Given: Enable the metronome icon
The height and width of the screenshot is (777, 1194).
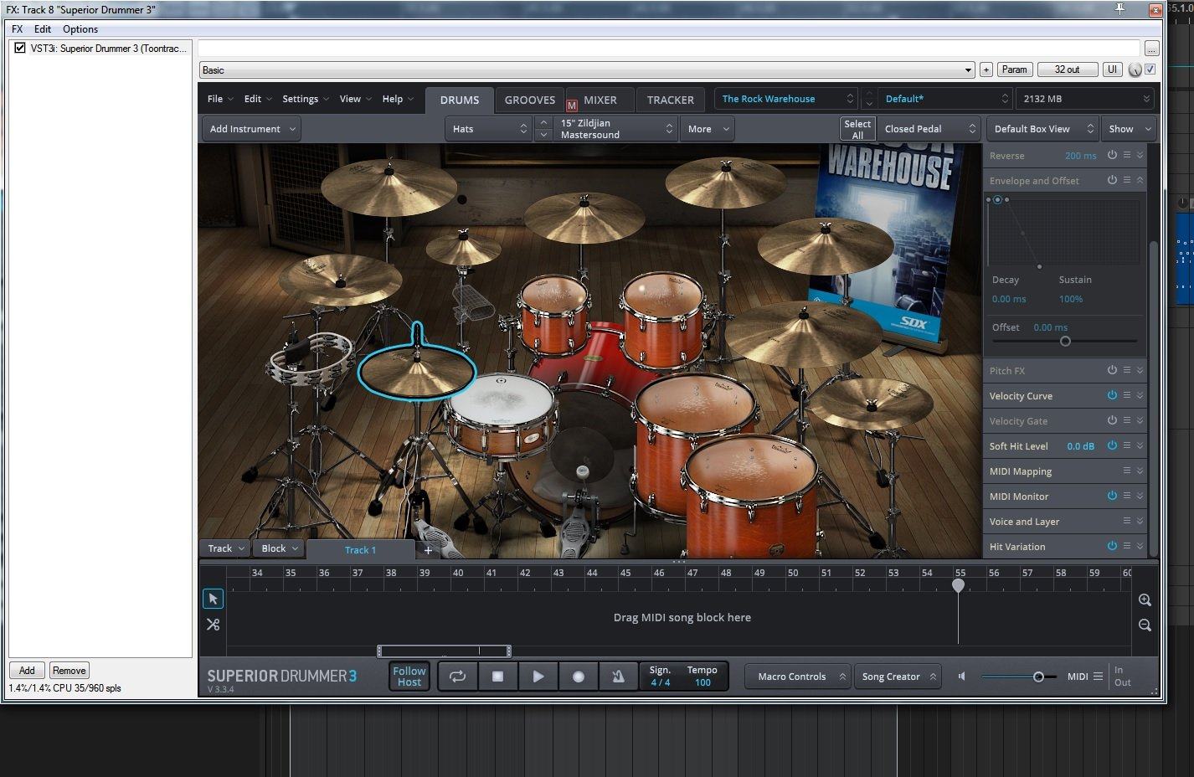Looking at the screenshot, I should tap(618, 677).
